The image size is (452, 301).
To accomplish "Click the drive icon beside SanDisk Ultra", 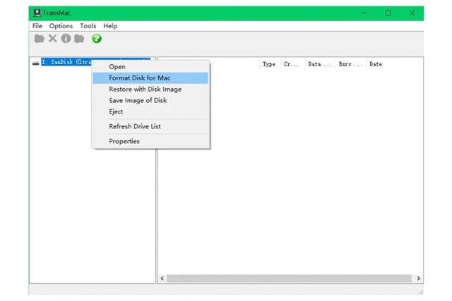I will (36, 63).
